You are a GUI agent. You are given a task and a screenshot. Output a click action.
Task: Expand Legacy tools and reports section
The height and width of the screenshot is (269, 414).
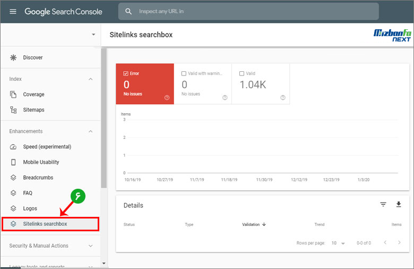click(91, 266)
